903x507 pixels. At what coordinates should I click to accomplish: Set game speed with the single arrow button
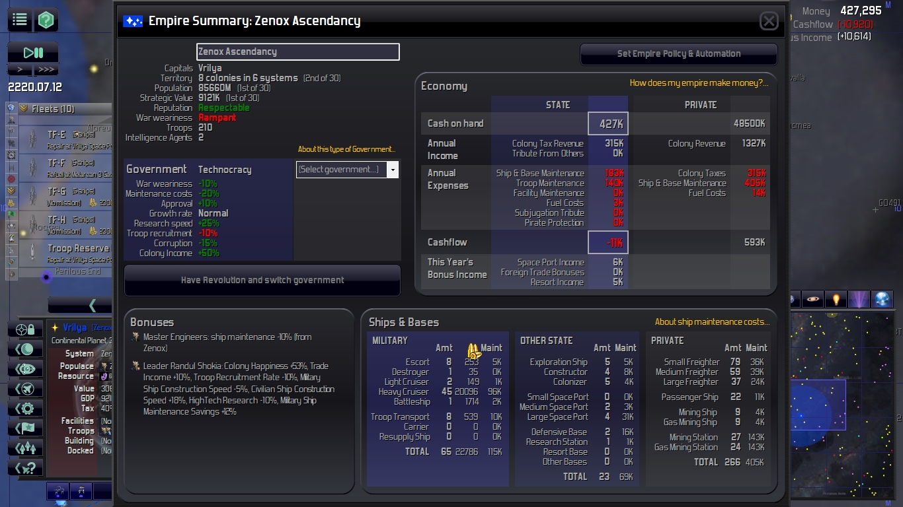pos(20,69)
